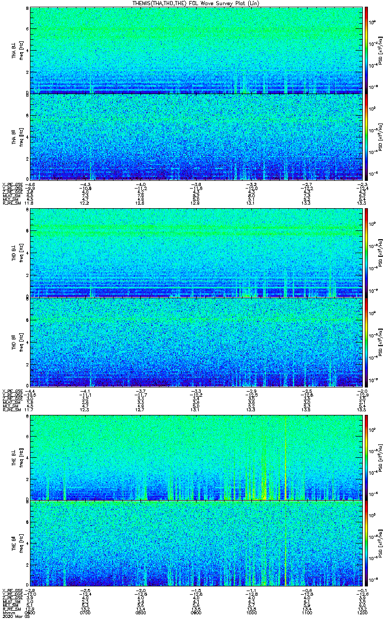
Task: Click the PSD [nT²/Hz] label beside THE B∥
Action: tap(381, 544)
